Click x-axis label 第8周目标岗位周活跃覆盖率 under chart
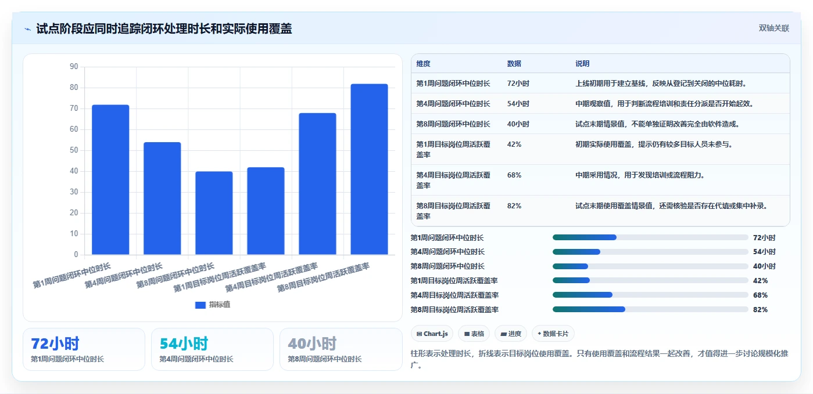This screenshot has height=394, width=813. pyautogui.click(x=324, y=277)
